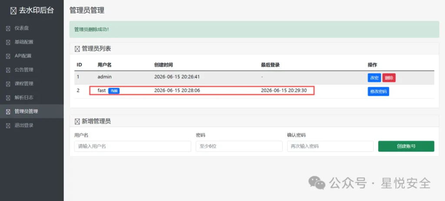Click the red 删除 button for admin
The image size is (445, 201).
click(389, 78)
